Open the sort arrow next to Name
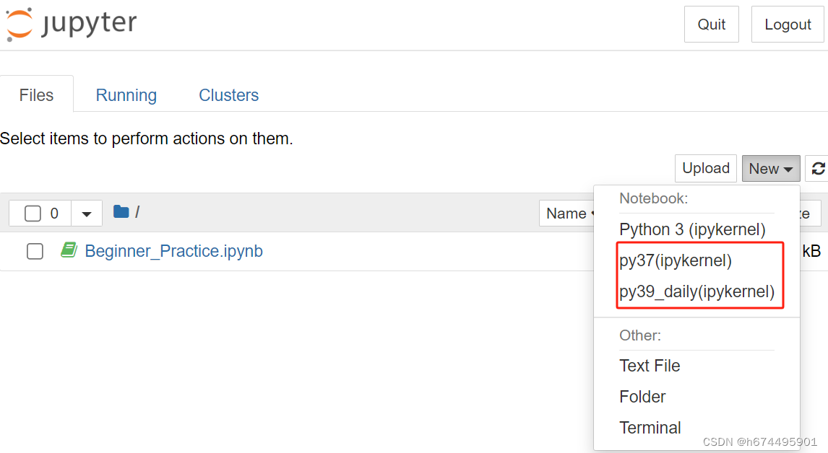The height and width of the screenshot is (453, 828). pyautogui.click(x=594, y=214)
